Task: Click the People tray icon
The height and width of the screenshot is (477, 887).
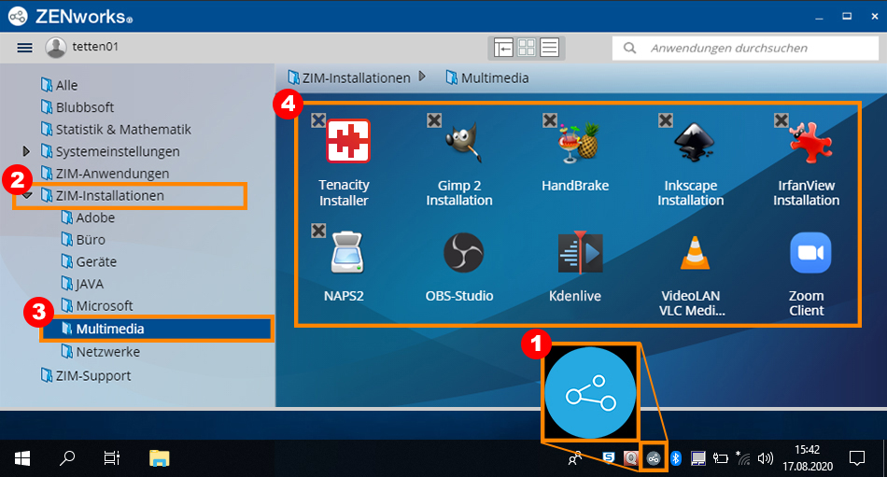Action: point(575,458)
